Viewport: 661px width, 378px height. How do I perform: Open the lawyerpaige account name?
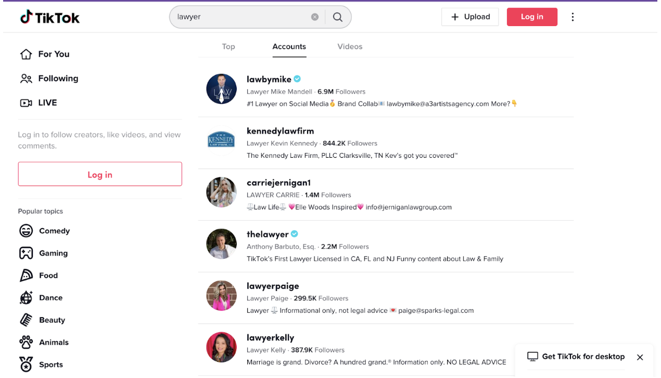[x=273, y=286]
